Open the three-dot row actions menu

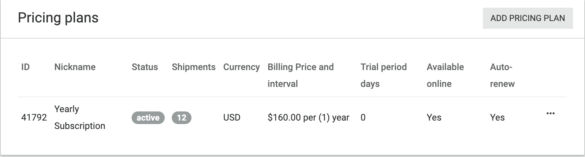tap(551, 114)
